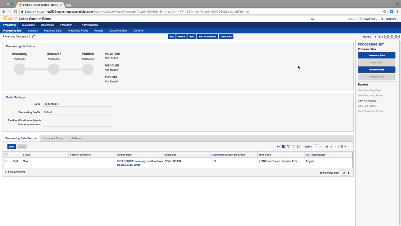This screenshot has height=226, width=401.
Task: Open the Processing Set Layout dropdown
Action: click(16, 36)
